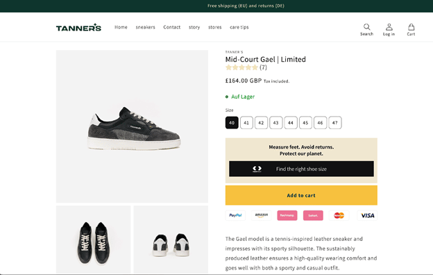433x275 pixels.
Task: Click the star rating reviews
Action: pyautogui.click(x=246, y=67)
